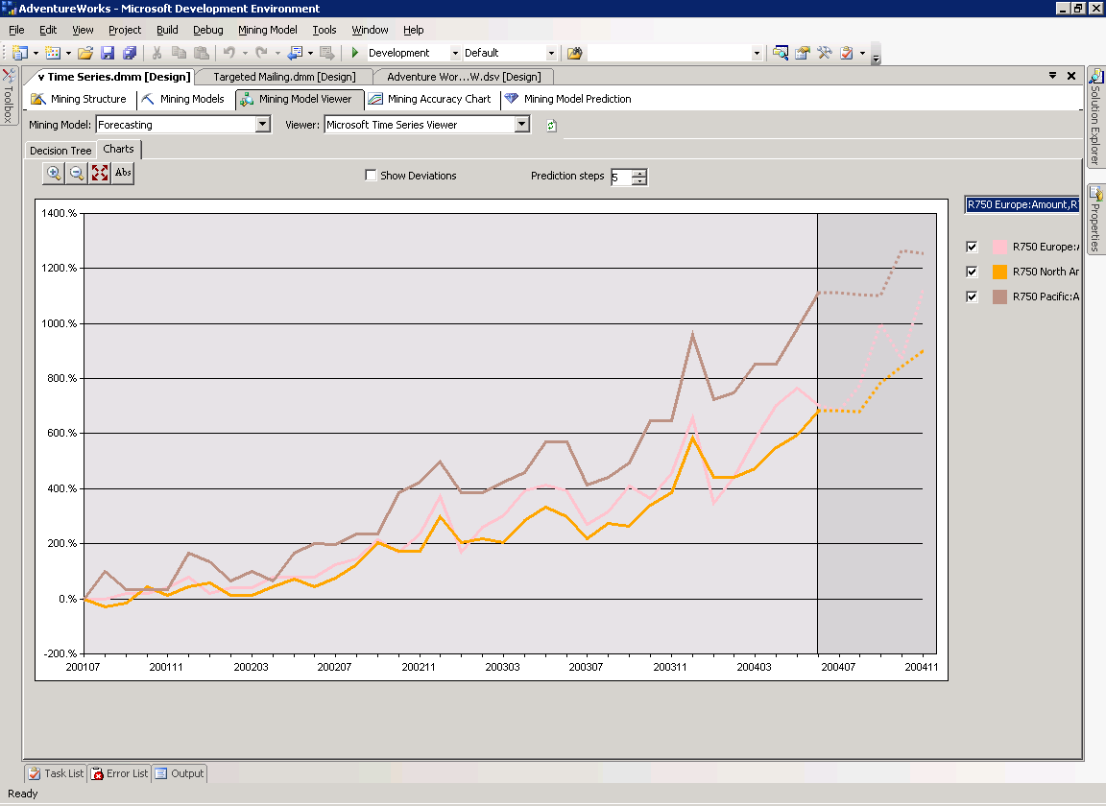Open the Debug menu

[208, 30]
